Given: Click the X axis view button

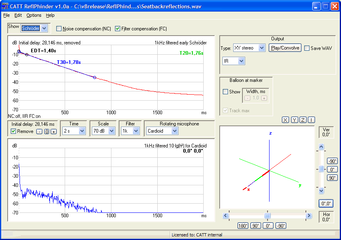Looking at the screenshot, I should tap(285, 120).
